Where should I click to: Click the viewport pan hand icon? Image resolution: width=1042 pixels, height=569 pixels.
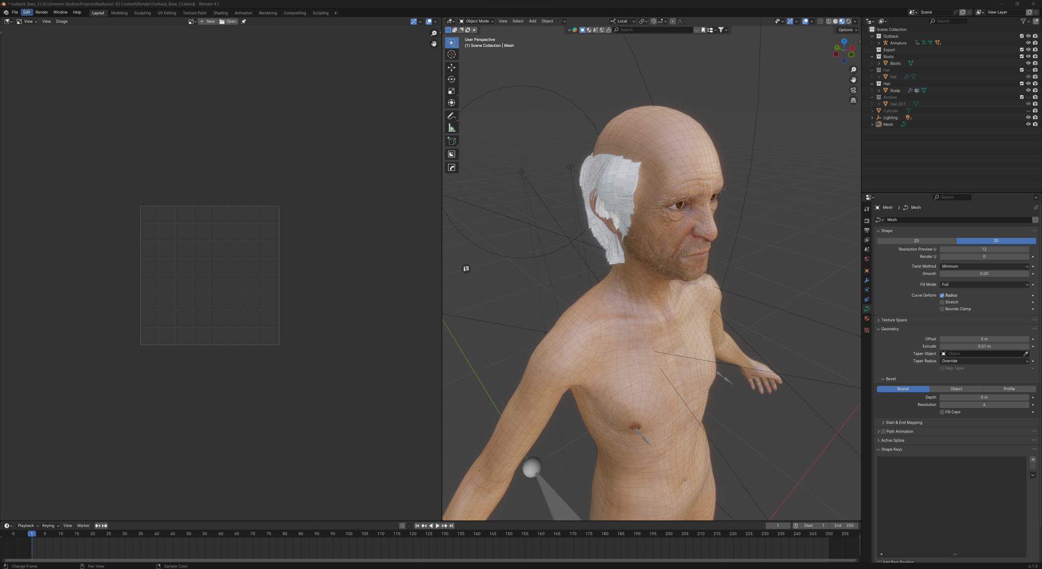point(853,80)
